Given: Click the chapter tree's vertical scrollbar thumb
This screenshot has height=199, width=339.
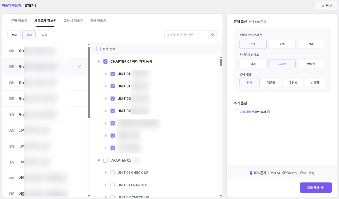Looking at the screenshot, I should click(x=221, y=63).
